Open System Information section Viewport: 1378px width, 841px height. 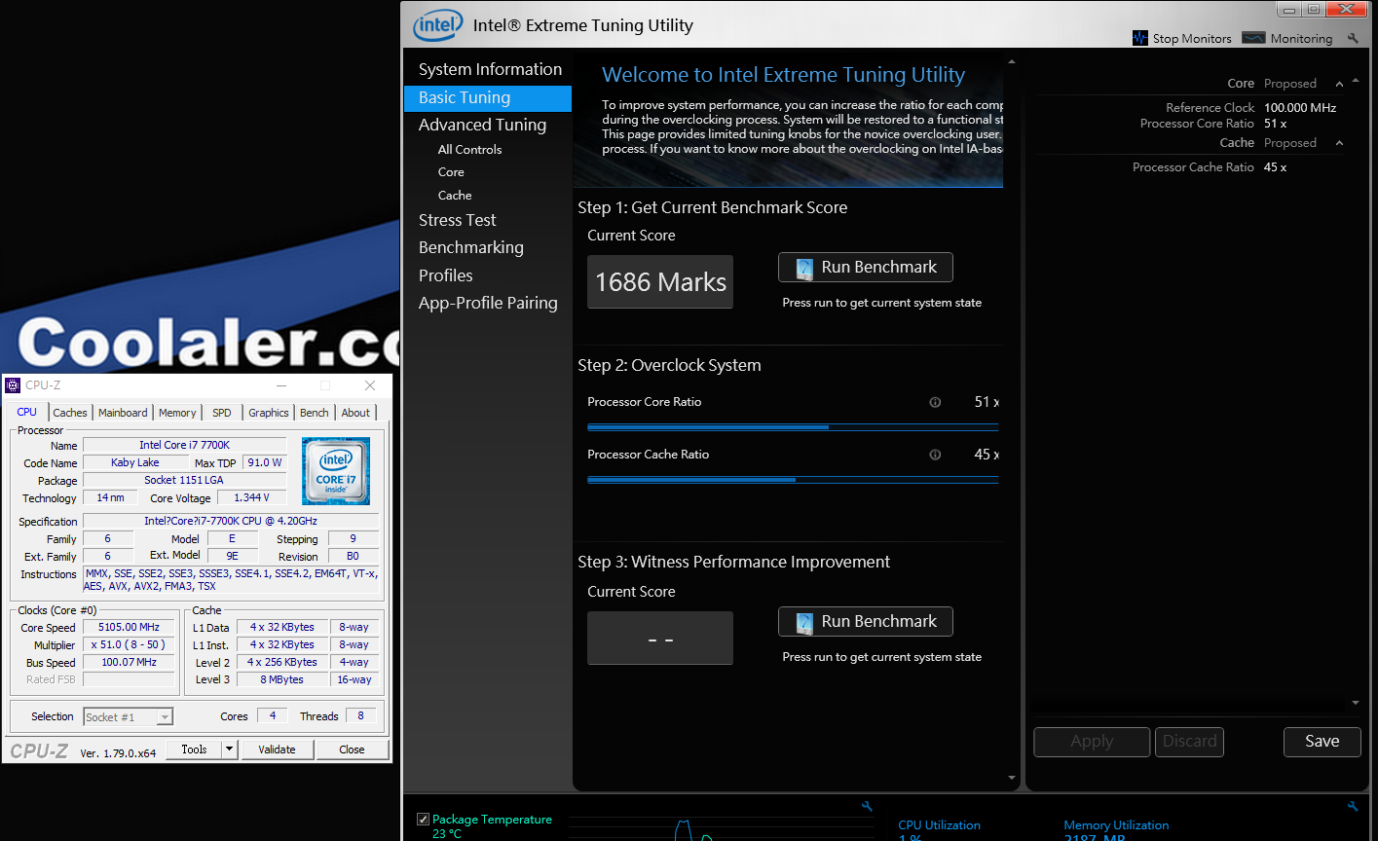pos(490,69)
